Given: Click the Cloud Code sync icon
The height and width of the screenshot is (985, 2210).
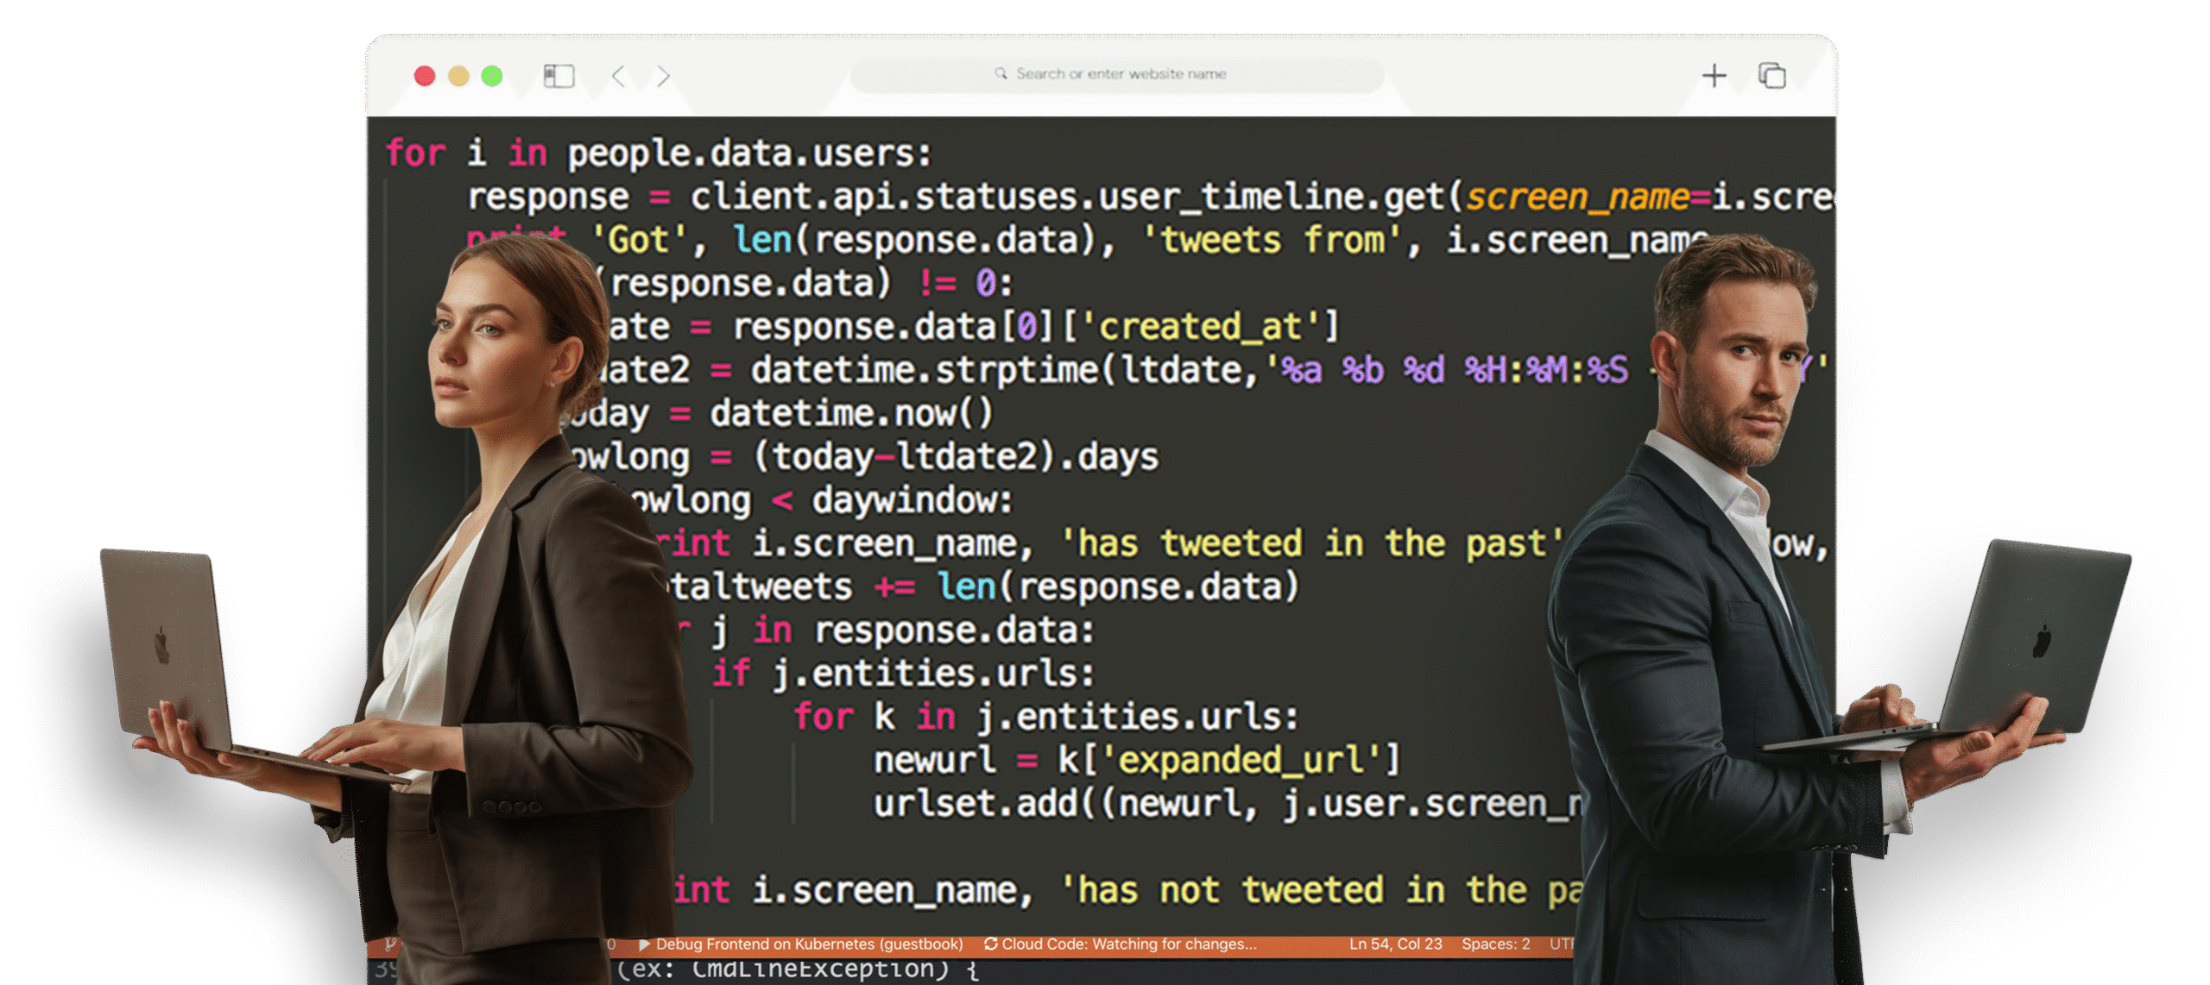Looking at the screenshot, I should point(990,944).
